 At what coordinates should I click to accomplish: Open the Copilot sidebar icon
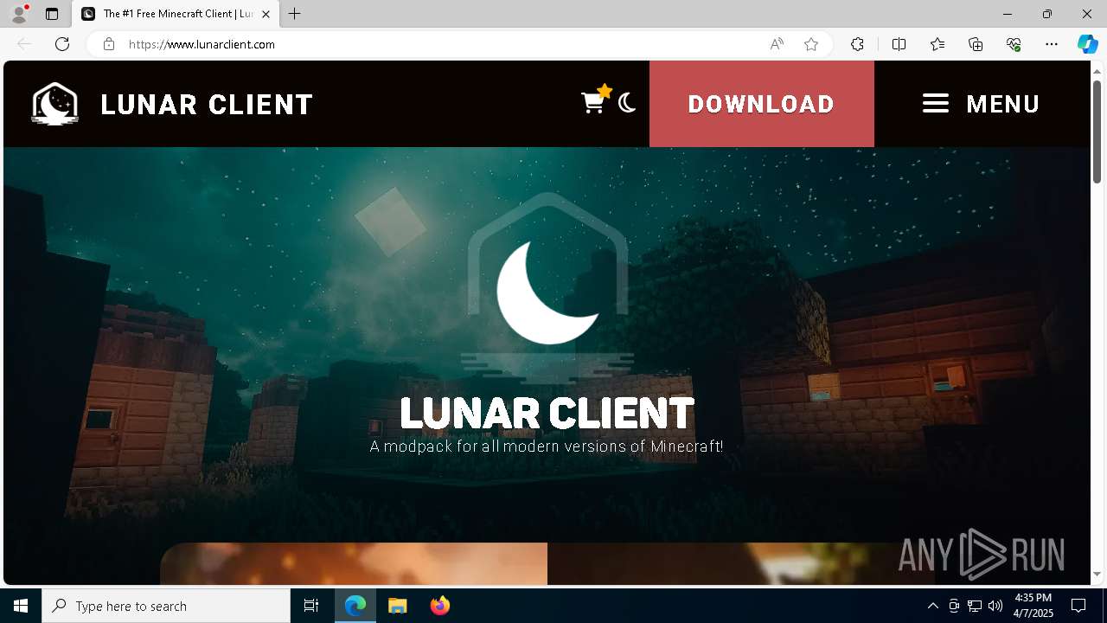(x=1087, y=44)
